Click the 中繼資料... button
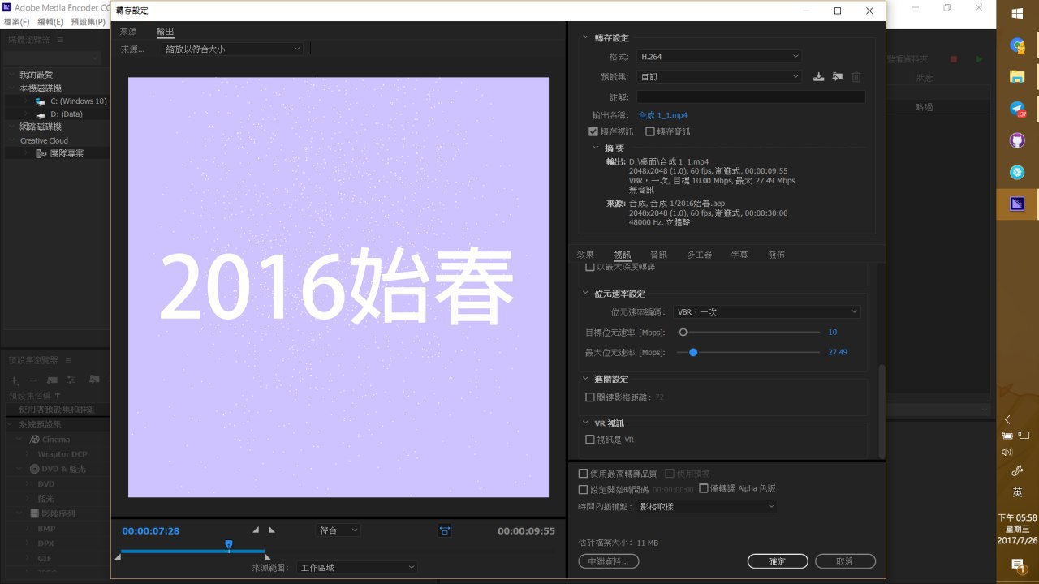Image resolution: width=1039 pixels, height=584 pixels. (x=609, y=561)
